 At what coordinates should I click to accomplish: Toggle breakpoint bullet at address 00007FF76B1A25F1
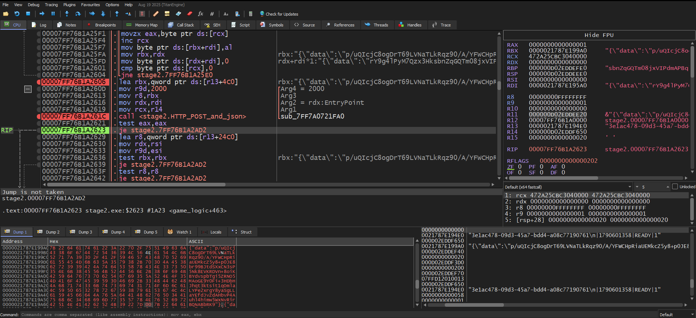click(39, 34)
